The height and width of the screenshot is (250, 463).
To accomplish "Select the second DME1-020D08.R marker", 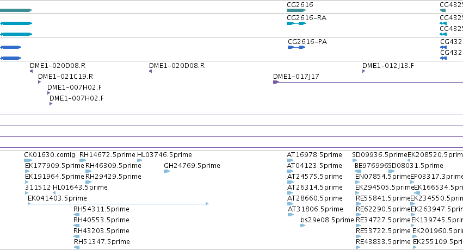I will [151, 71].
